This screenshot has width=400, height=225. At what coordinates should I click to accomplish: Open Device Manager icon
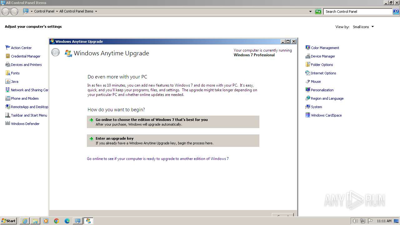click(x=308, y=56)
